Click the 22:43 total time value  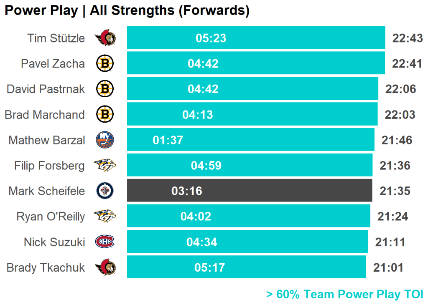pyautogui.click(x=408, y=38)
